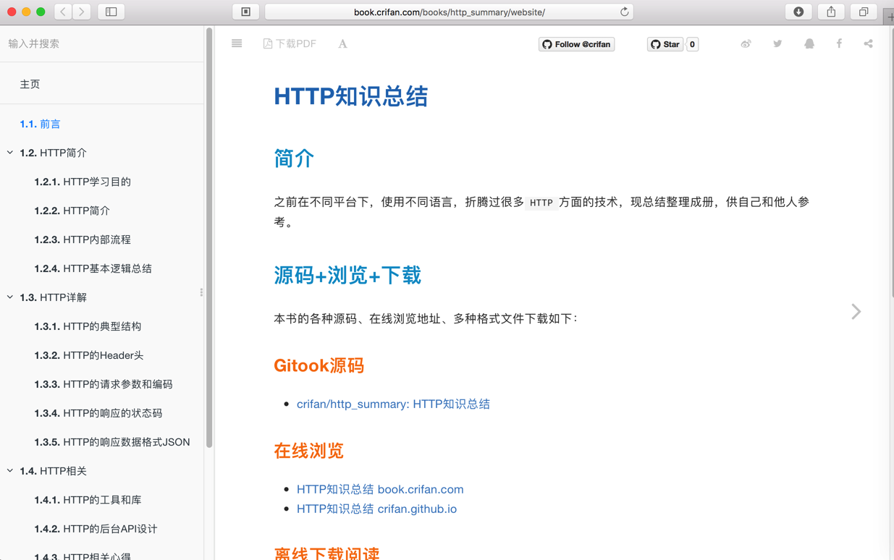Click the bell-shaped share icon
The height and width of the screenshot is (560, 894).
[x=809, y=44]
